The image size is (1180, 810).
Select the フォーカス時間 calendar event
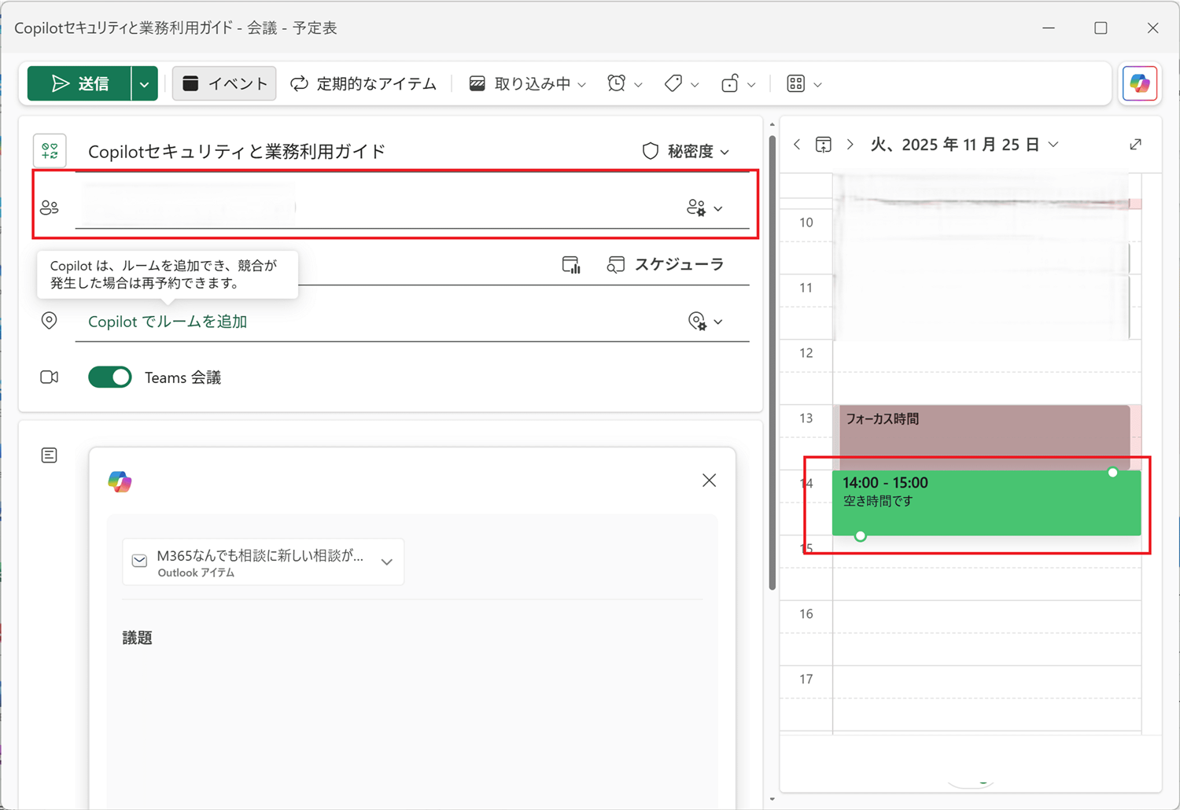coord(984,437)
